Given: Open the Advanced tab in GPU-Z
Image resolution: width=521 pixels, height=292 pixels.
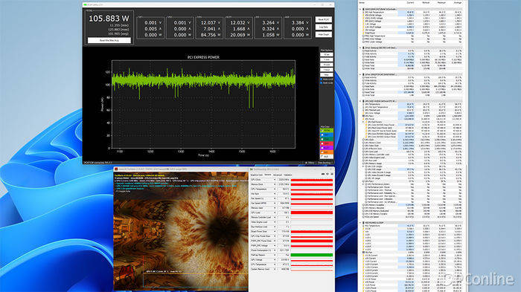Looking at the screenshot, I should pyautogui.click(x=278, y=175).
